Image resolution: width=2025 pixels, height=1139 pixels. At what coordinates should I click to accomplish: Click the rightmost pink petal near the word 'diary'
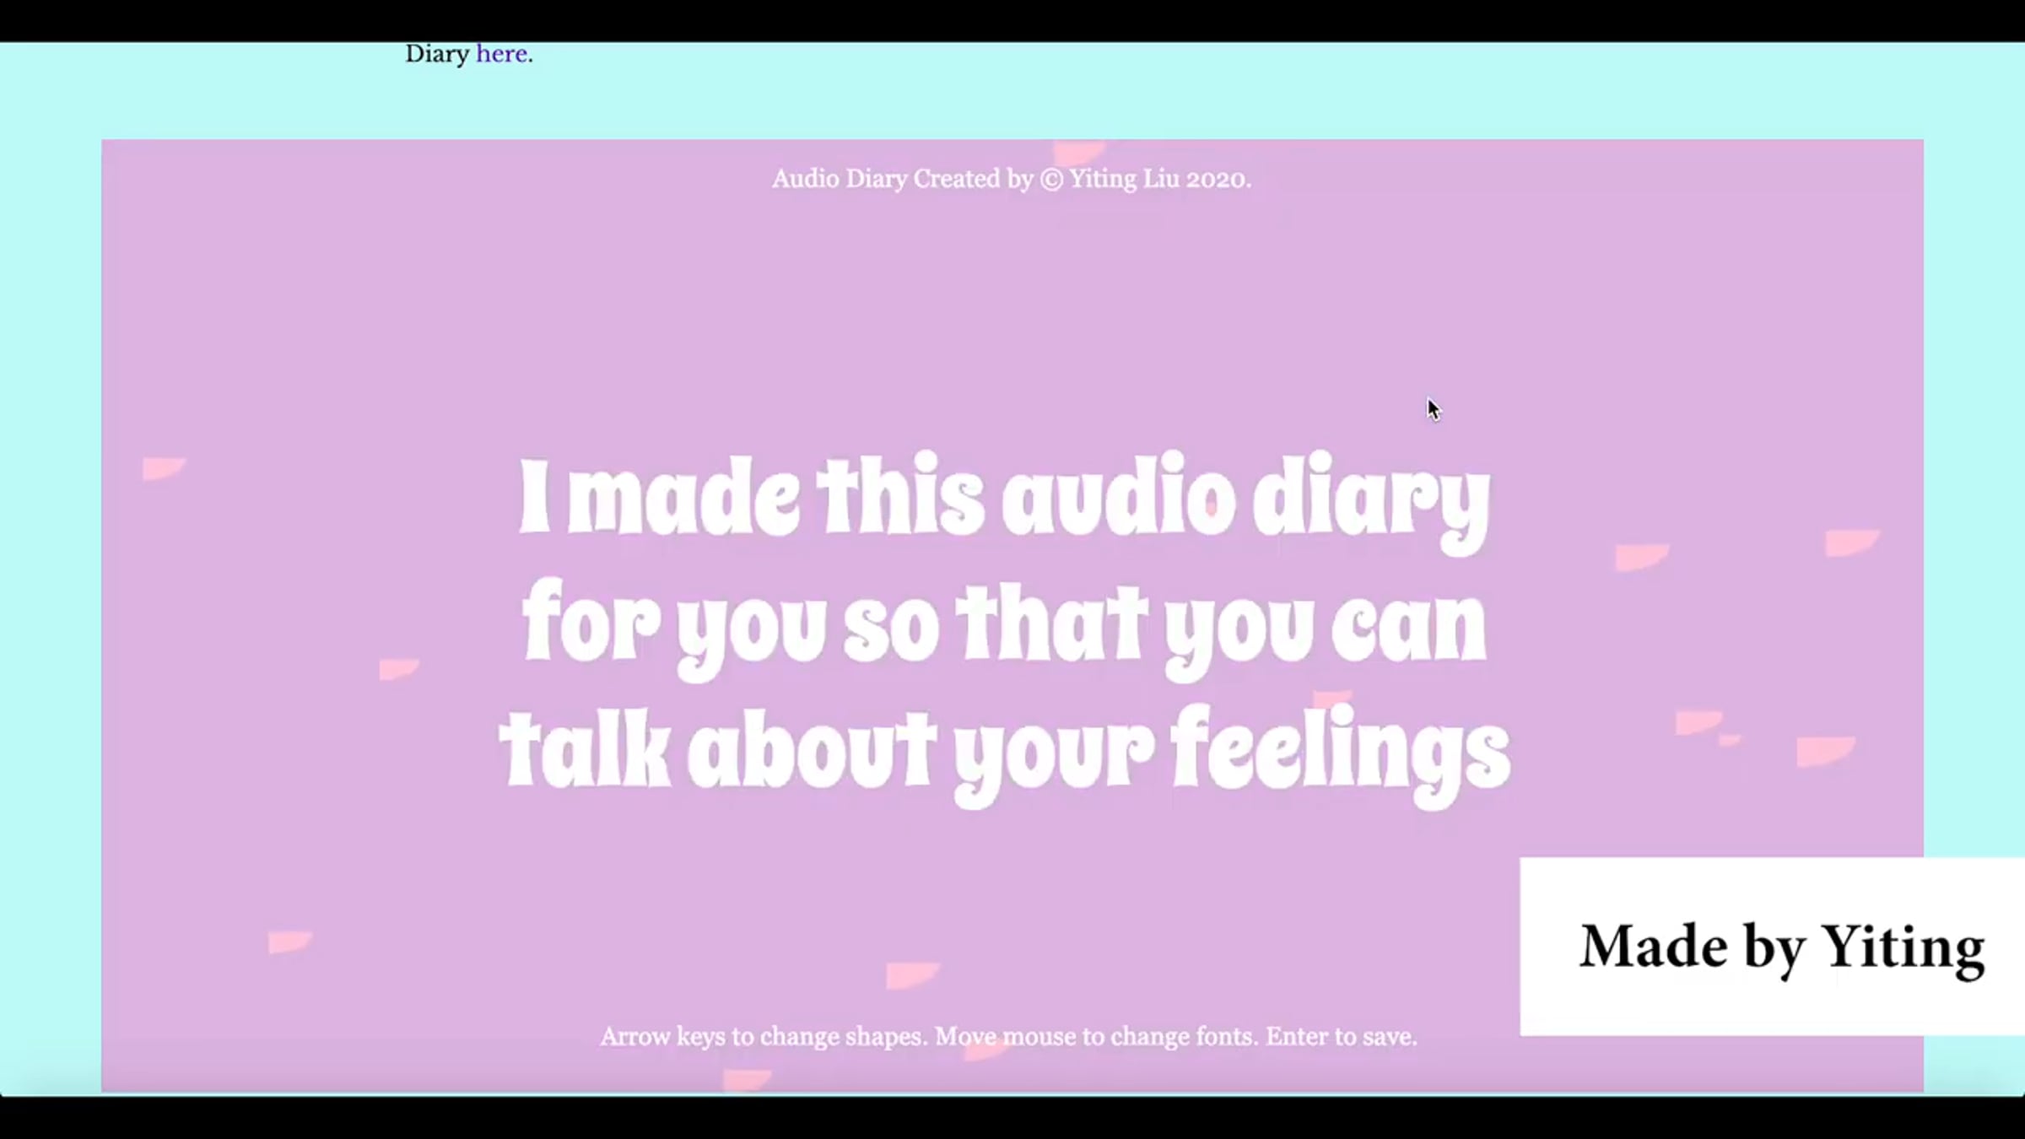pos(1850,542)
